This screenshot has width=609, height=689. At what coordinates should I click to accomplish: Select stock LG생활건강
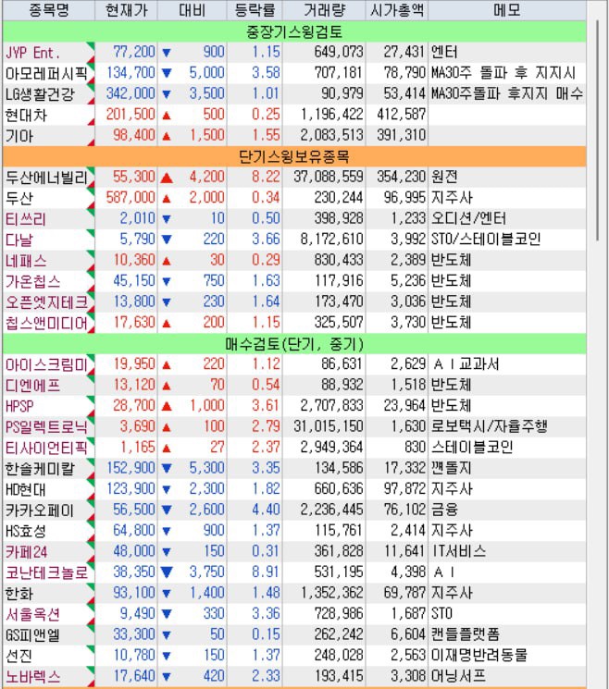[48, 94]
